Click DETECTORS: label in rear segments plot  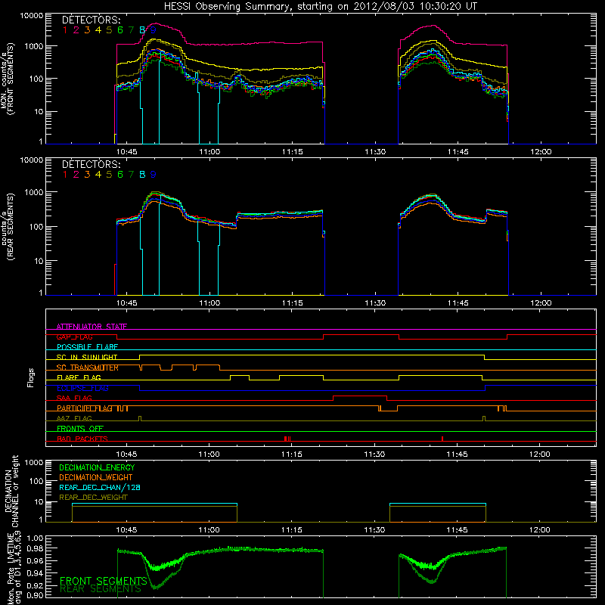click(91, 164)
